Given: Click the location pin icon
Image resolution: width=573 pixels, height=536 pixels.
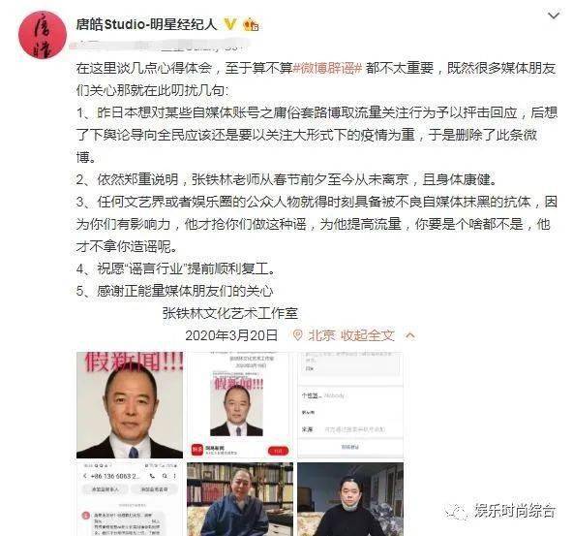Looking at the screenshot, I should (x=297, y=335).
